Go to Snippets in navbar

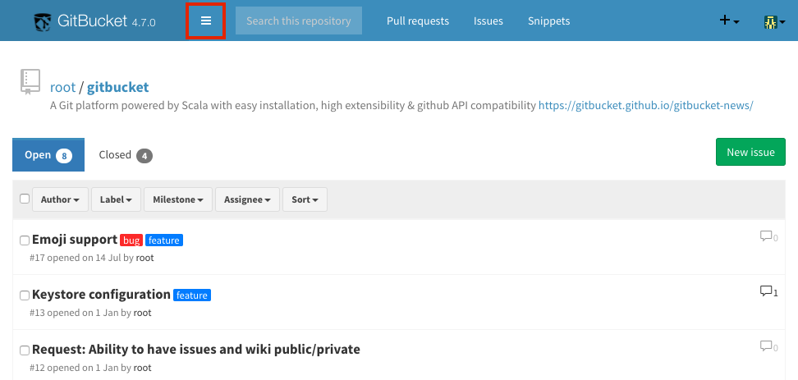(548, 21)
